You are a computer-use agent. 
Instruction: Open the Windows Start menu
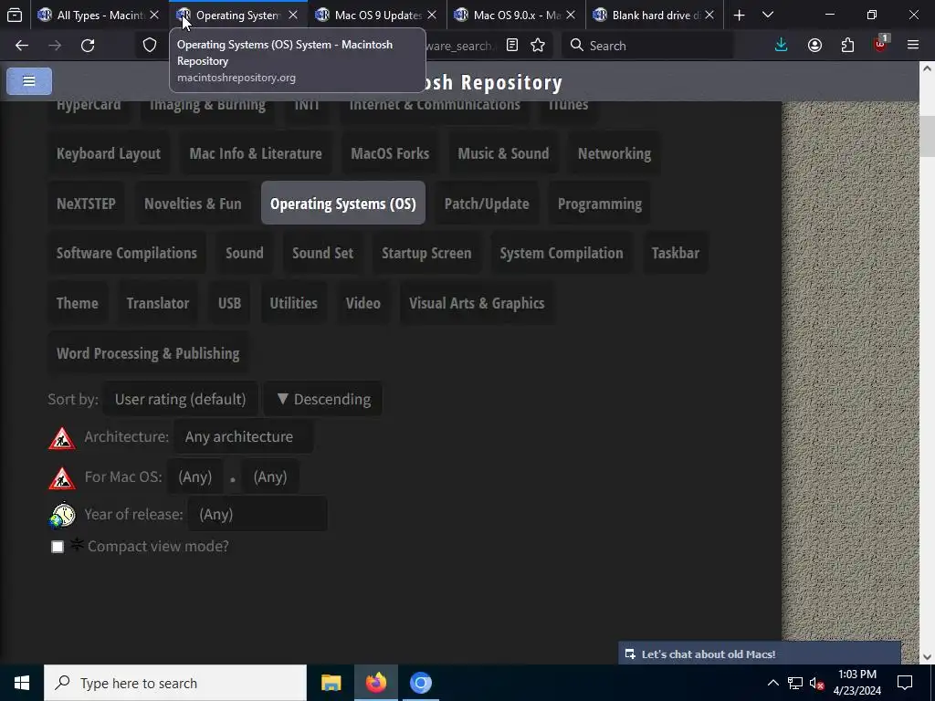pyautogui.click(x=22, y=683)
